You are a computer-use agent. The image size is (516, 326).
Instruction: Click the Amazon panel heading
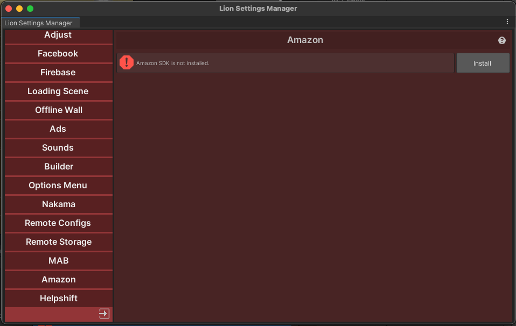(x=305, y=40)
